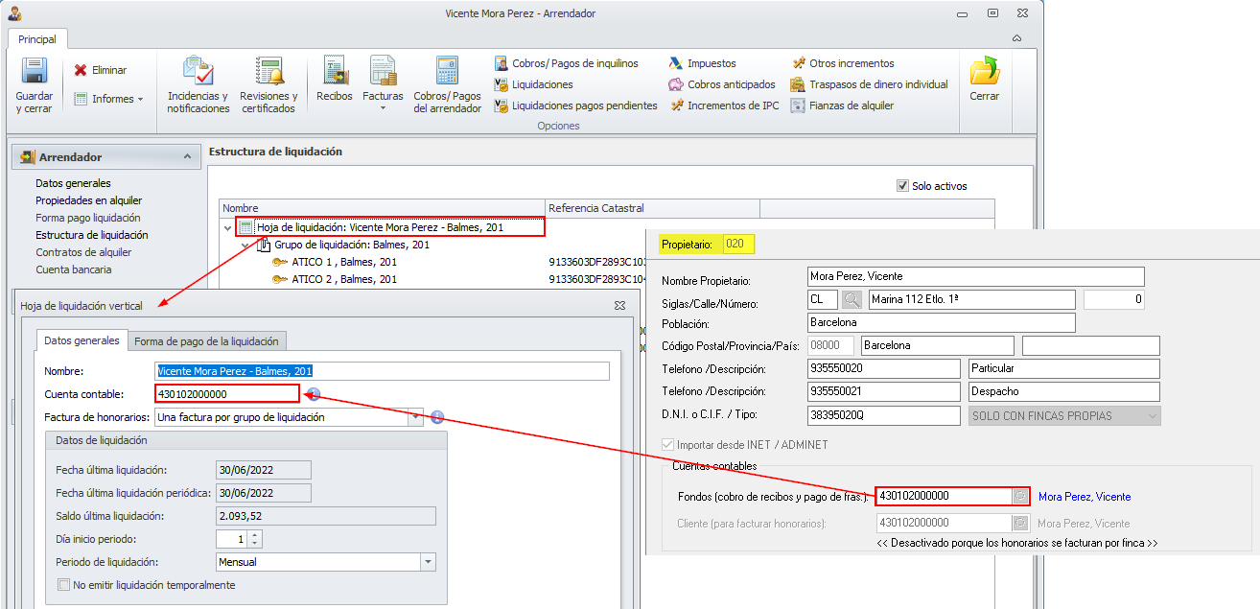
Task: Toggle Importar desde INET / ADMINET checkbox
Action: (668, 445)
